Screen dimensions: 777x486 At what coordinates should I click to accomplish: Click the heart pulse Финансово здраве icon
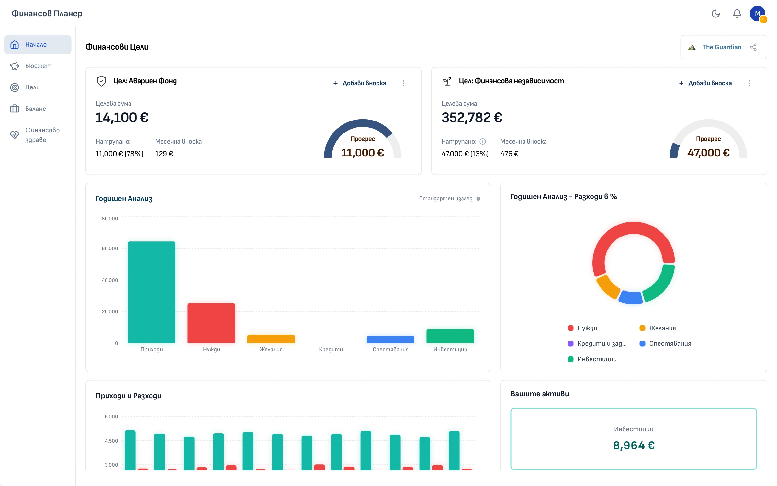click(15, 135)
